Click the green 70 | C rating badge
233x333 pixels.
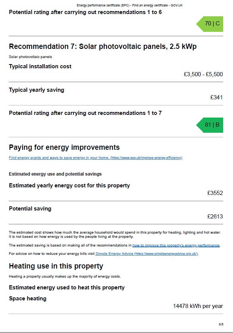point(210,24)
